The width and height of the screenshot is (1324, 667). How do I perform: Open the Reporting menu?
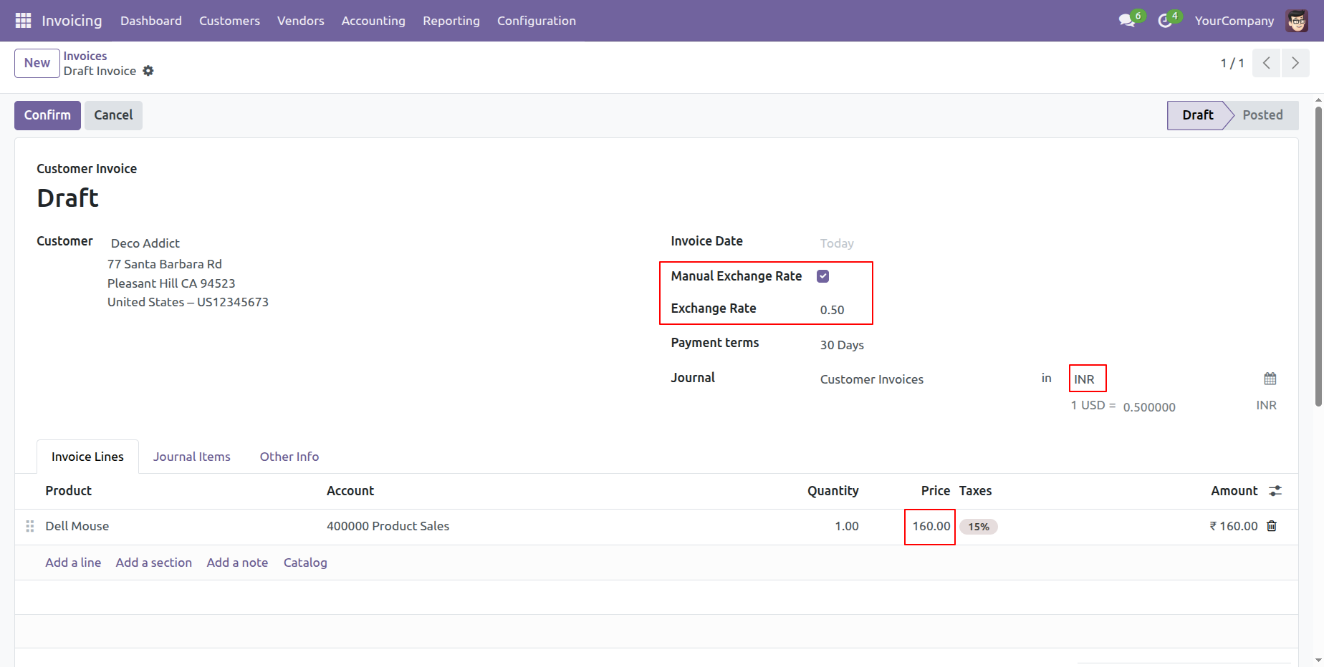pos(451,21)
